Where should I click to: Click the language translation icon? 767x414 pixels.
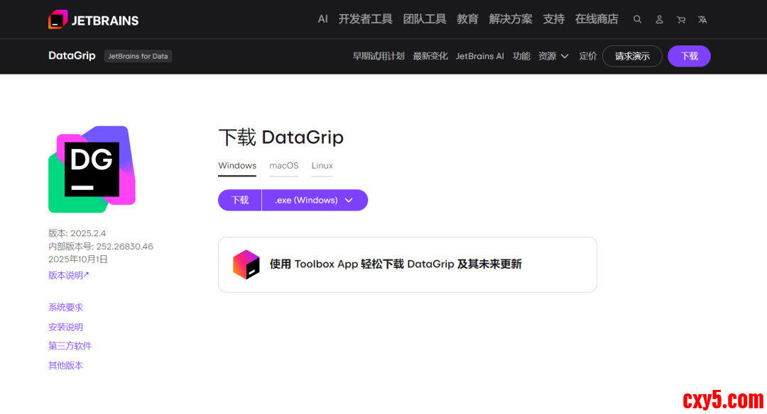702,20
